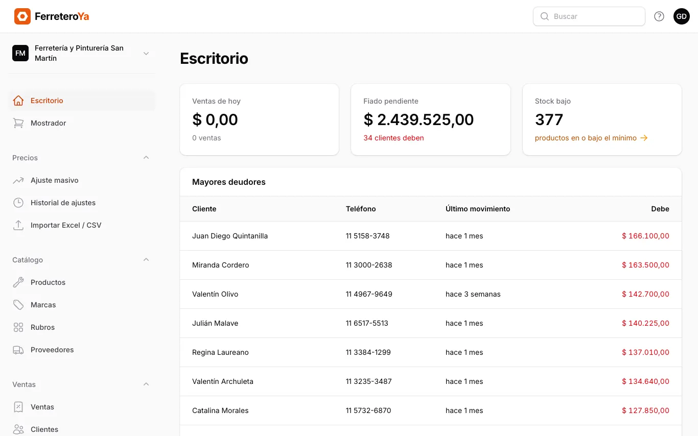Open the low stock products link
The image size is (698, 436).
tap(591, 138)
